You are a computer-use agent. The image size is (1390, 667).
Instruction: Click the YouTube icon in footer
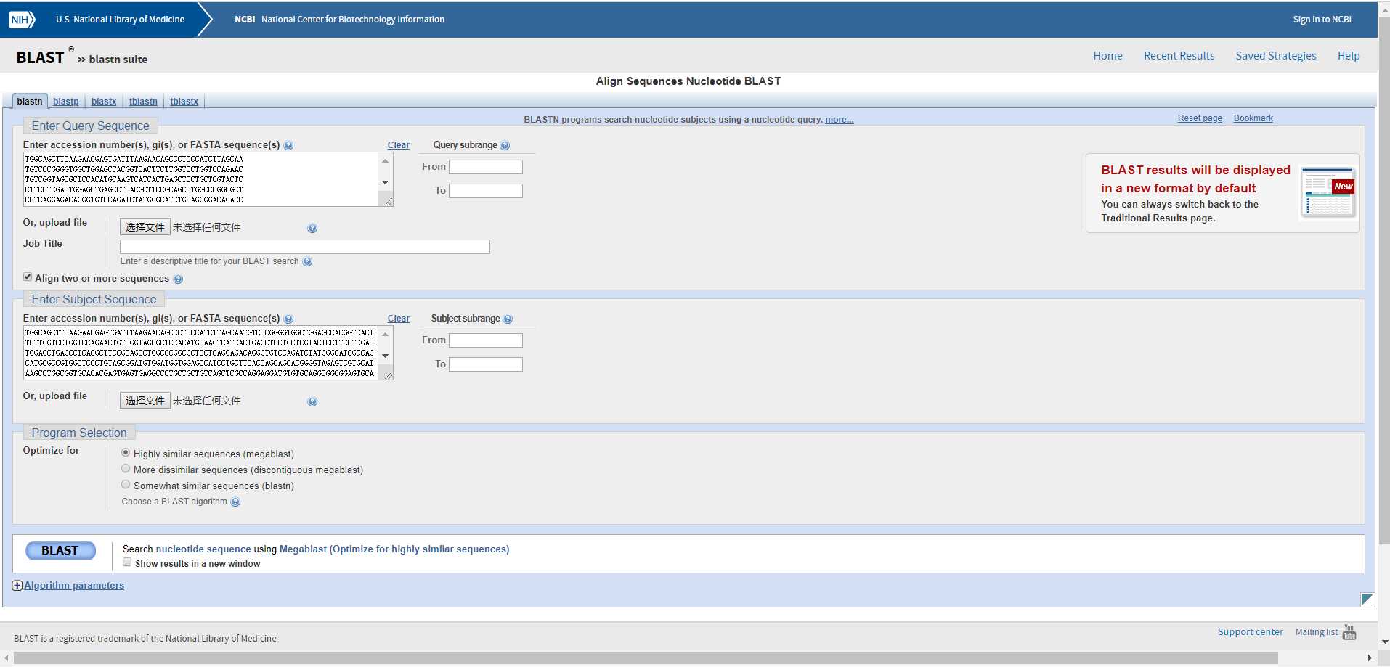click(x=1349, y=632)
